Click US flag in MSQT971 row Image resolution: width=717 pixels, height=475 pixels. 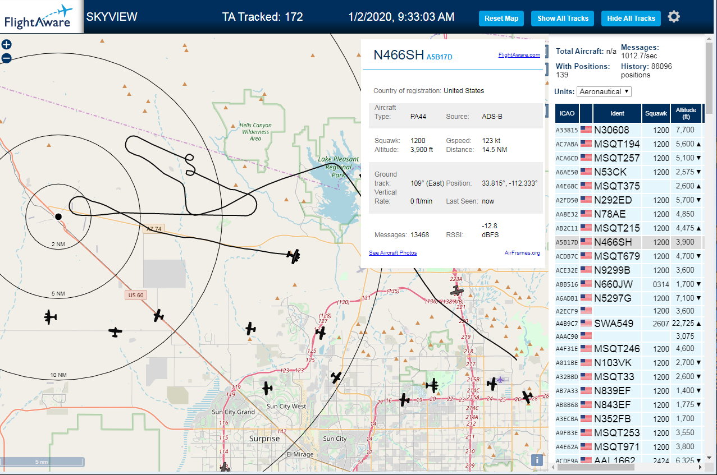(x=586, y=446)
